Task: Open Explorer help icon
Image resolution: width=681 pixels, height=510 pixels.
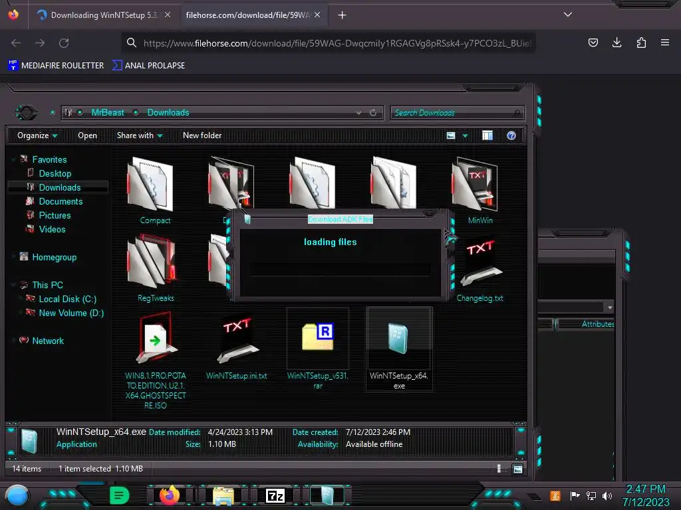Action: [511, 135]
